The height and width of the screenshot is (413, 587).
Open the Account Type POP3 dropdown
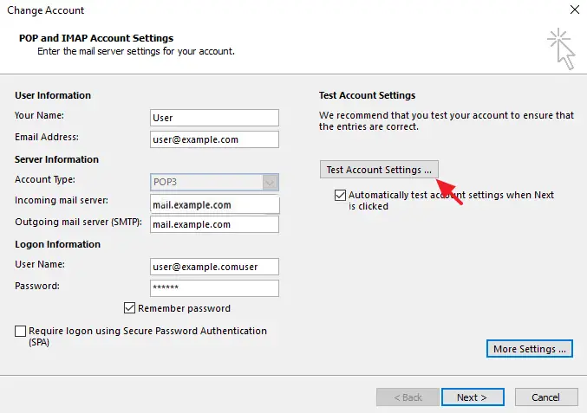coord(214,182)
